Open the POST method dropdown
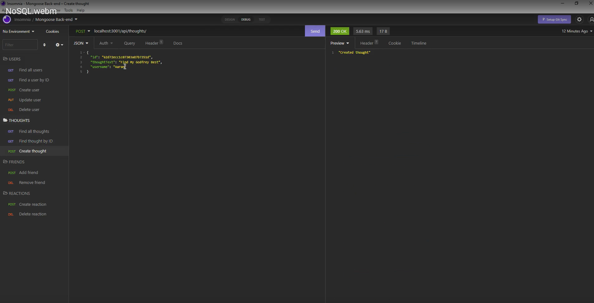594x303 pixels. (x=83, y=31)
